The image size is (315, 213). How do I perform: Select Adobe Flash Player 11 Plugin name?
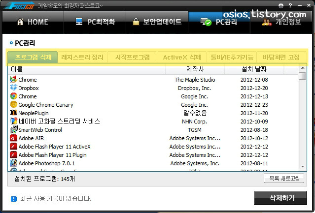52,155
